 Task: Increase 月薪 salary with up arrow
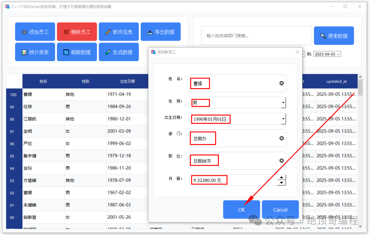click(x=282, y=178)
